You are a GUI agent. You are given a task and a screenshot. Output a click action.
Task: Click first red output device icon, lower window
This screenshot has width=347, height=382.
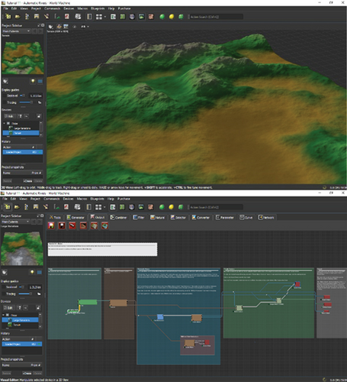51,225
